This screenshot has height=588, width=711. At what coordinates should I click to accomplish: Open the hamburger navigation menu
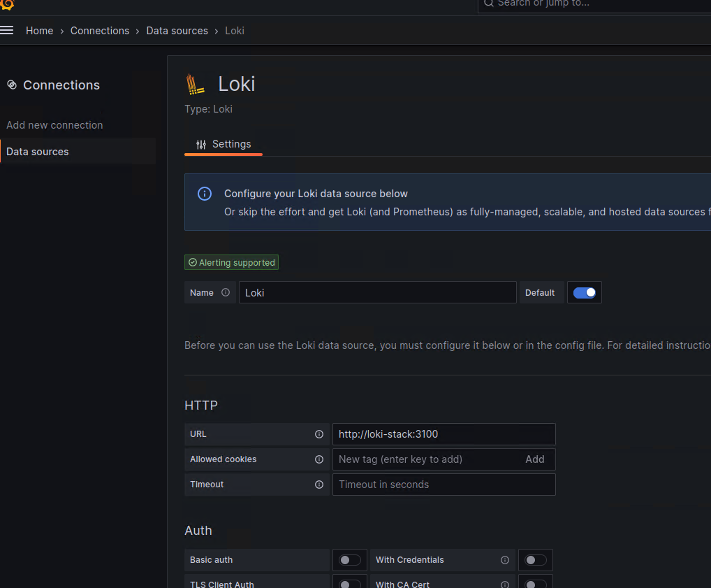pyautogui.click(x=7, y=31)
